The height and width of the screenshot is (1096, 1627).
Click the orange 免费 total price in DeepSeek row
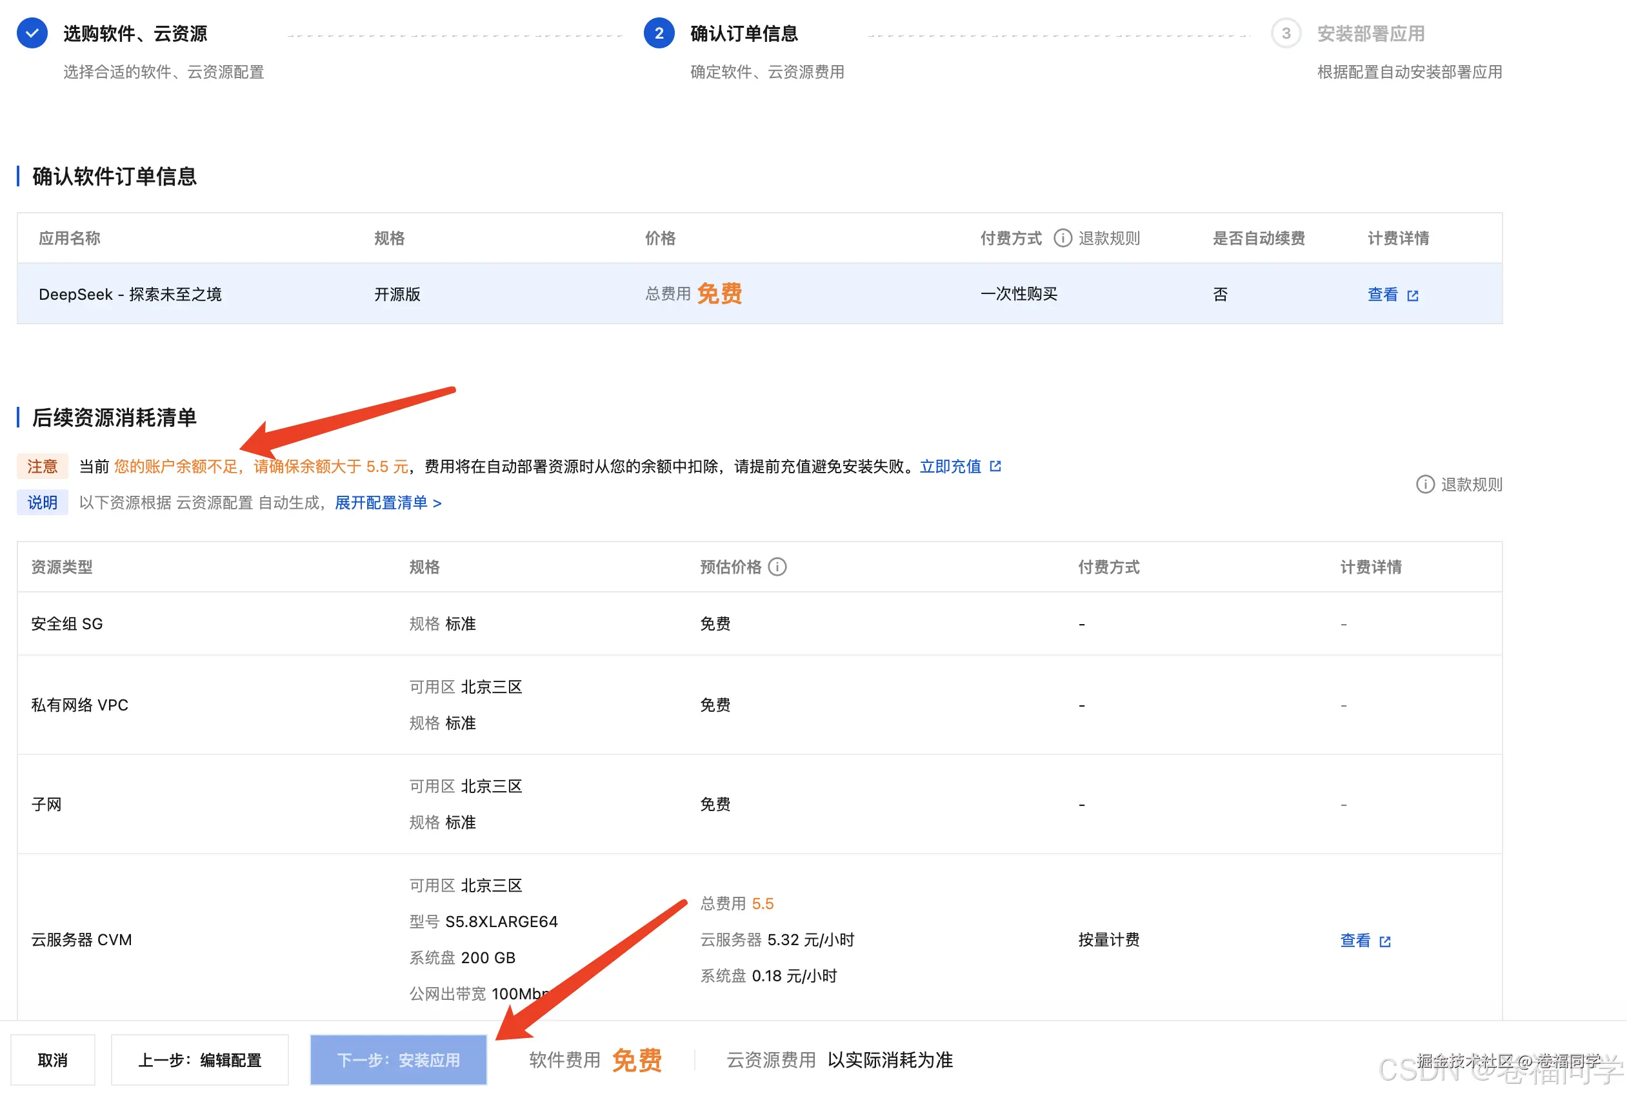[719, 293]
